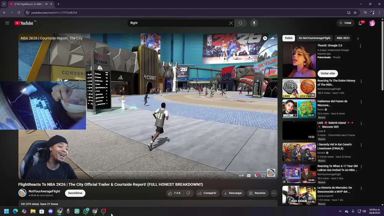Open options for the Kai Cenat video

(361, 145)
